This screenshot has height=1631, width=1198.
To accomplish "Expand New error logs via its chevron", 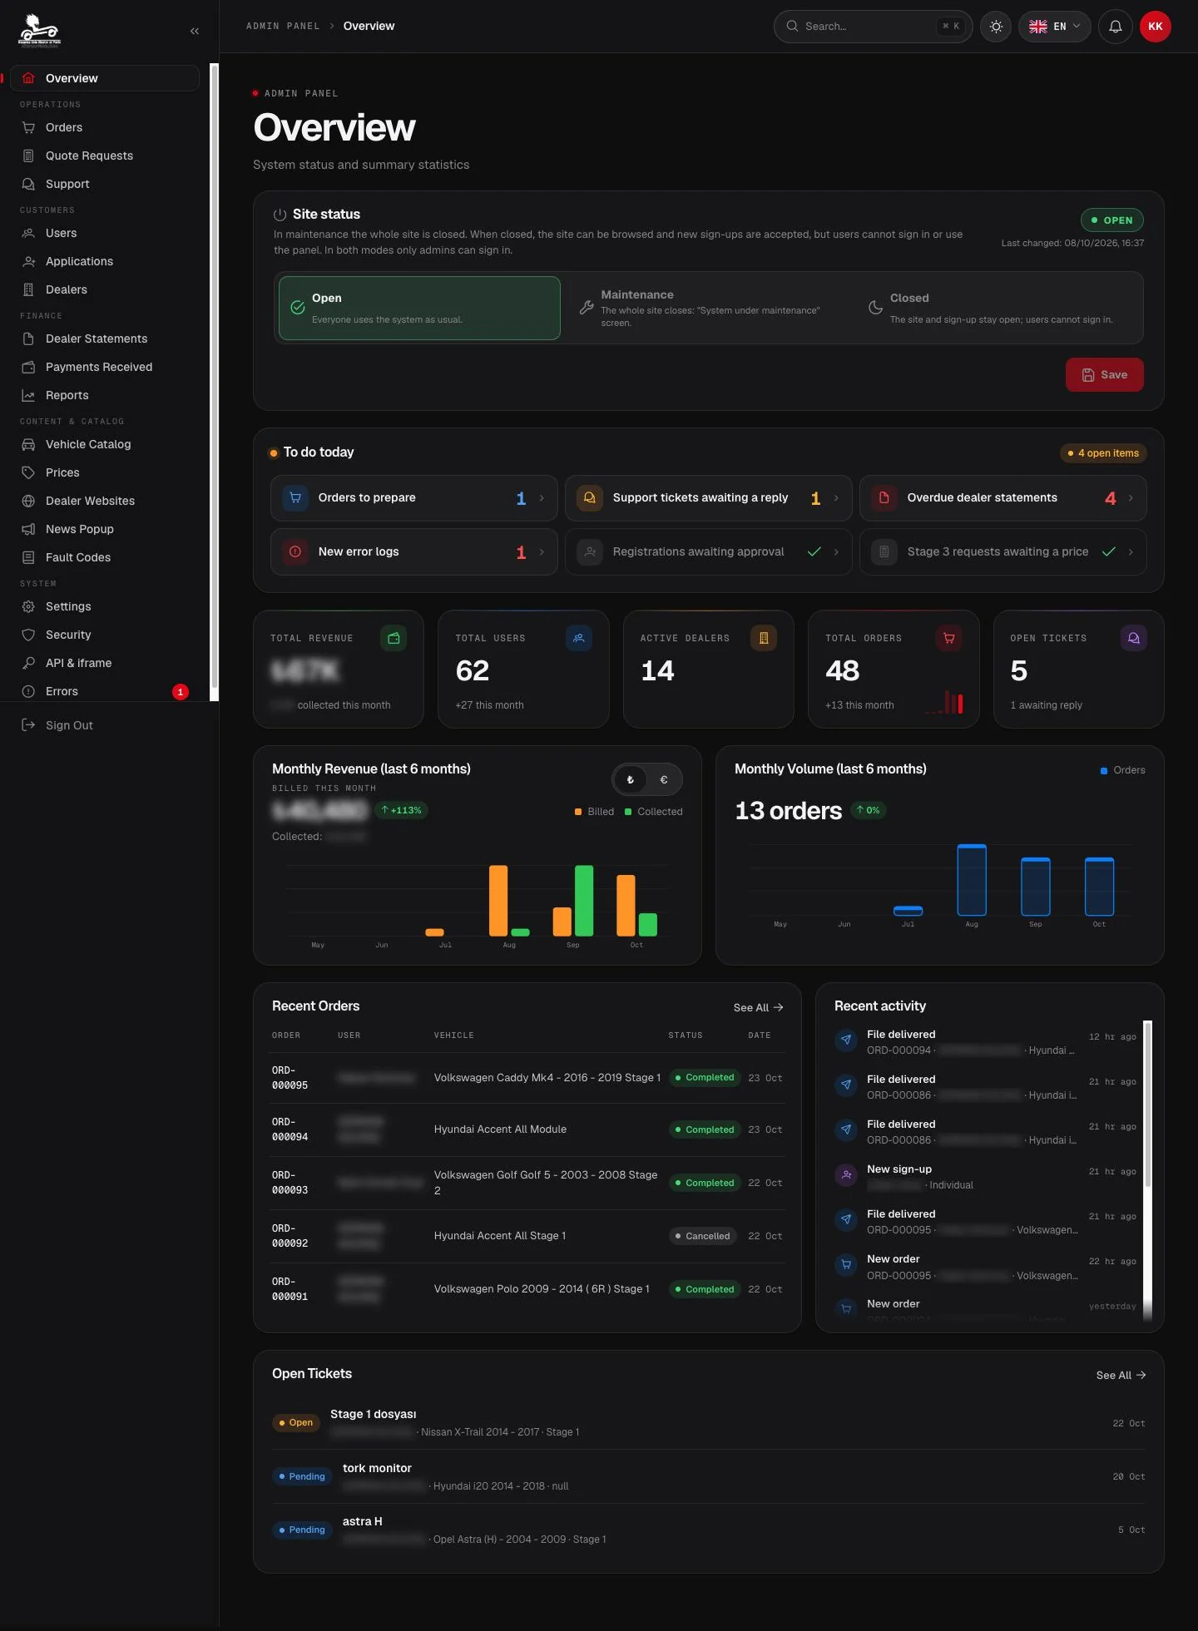I will click(x=542, y=552).
